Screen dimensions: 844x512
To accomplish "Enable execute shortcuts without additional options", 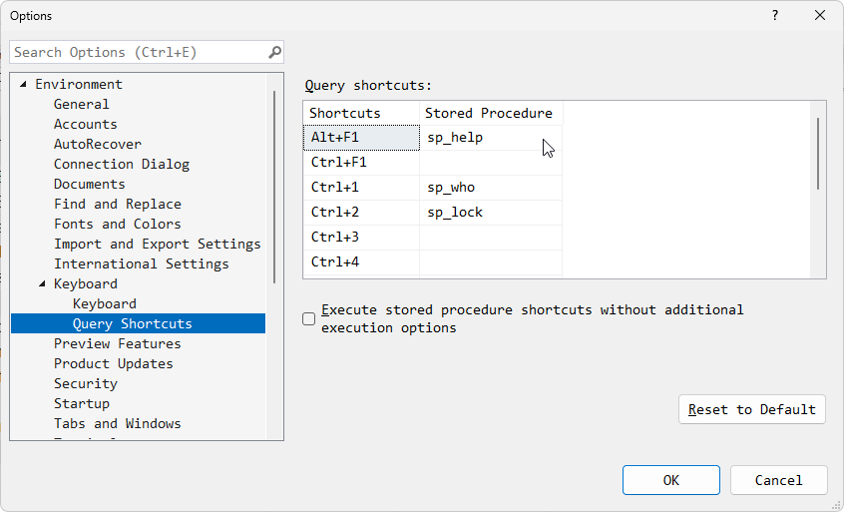I will (309, 318).
